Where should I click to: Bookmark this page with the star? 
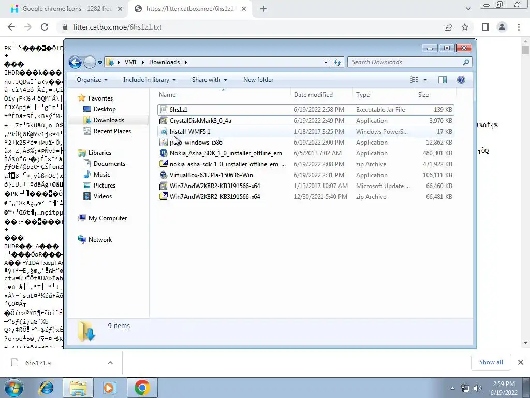point(465,27)
